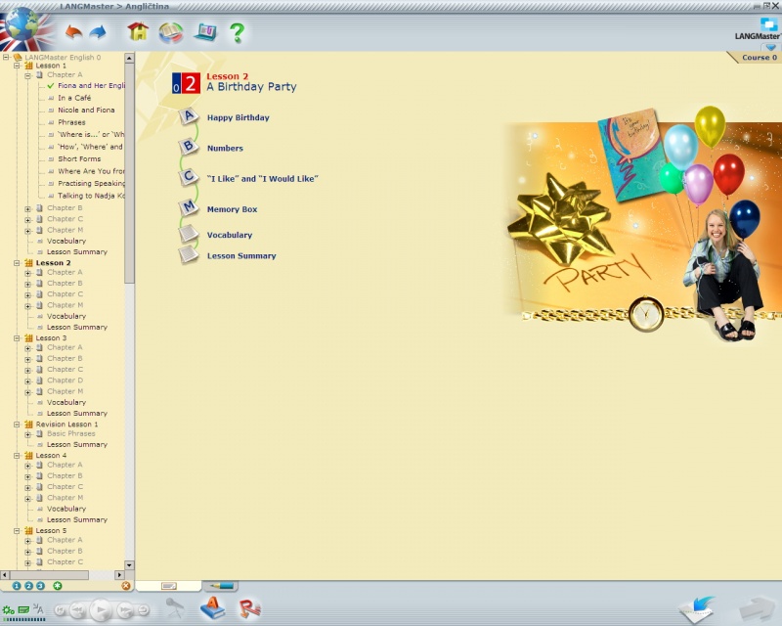Viewport: 782px width, 626px height.
Task: Open settings with the green gears icon
Action: coord(9,610)
